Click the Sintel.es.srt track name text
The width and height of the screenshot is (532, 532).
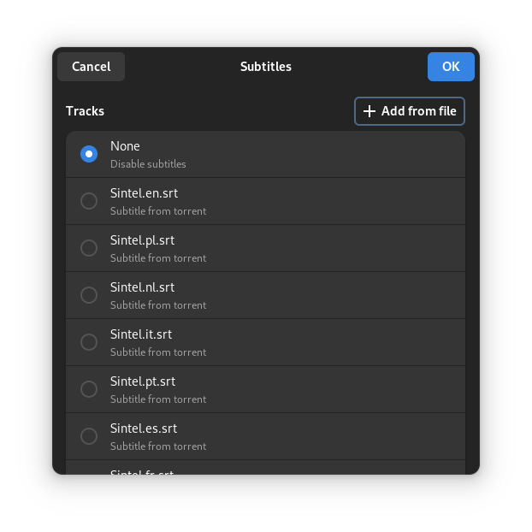[144, 429]
